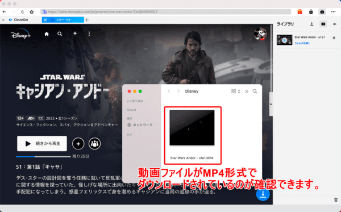Click the file name Star Wars Andor - s1e1.MP4
Viewport: 341px width, 212px height.
pyautogui.click(x=192, y=158)
